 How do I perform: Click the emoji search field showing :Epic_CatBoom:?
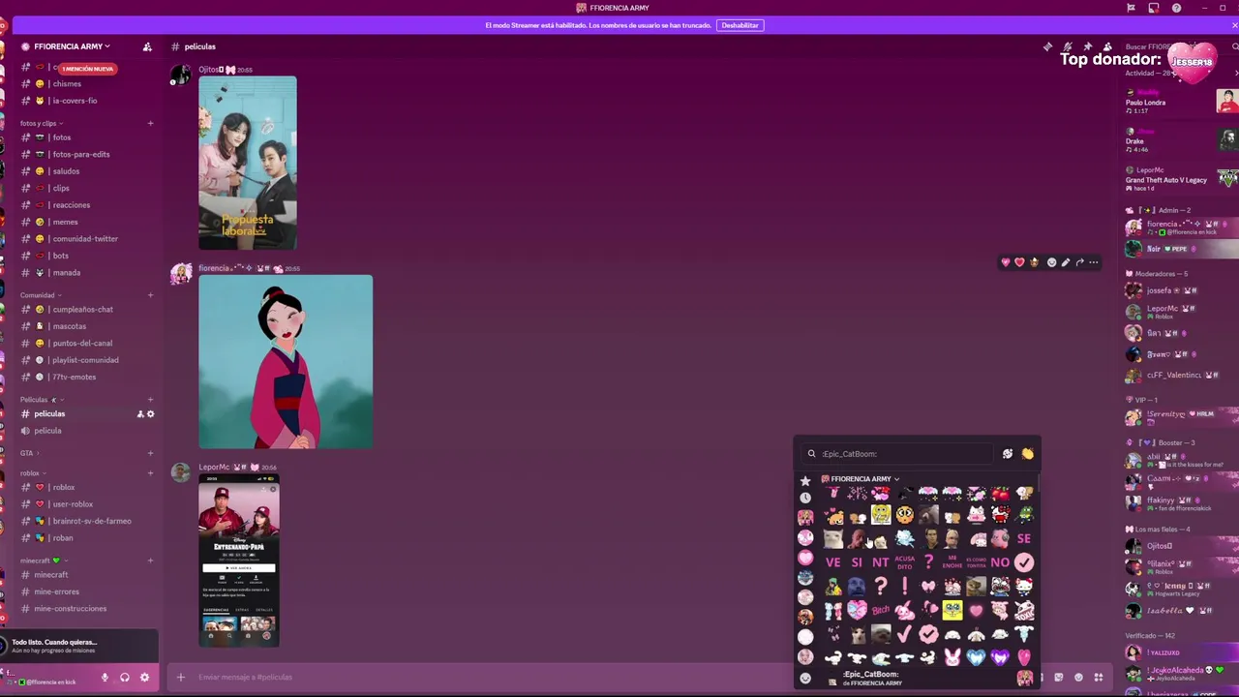point(897,453)
